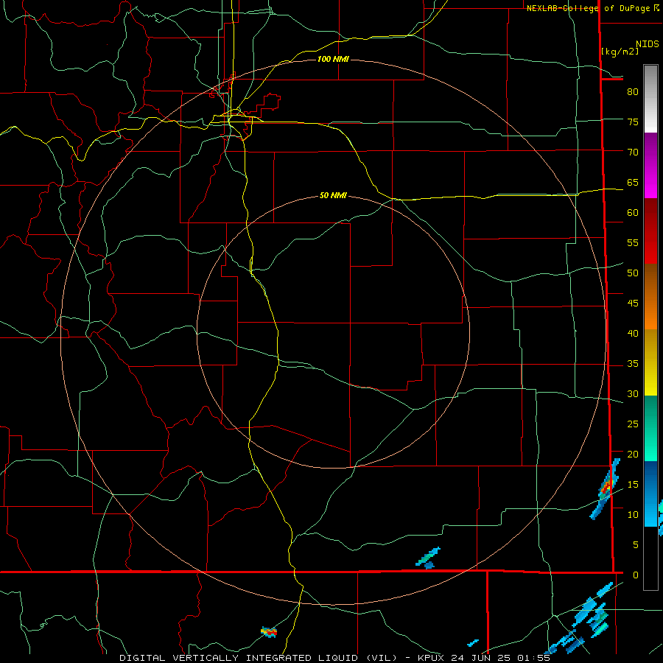This screenshot has height=663, width=663.
Task: Click the red-core storm cell on eastern state border
Action: pyautogui.click(x=606, y=488)
